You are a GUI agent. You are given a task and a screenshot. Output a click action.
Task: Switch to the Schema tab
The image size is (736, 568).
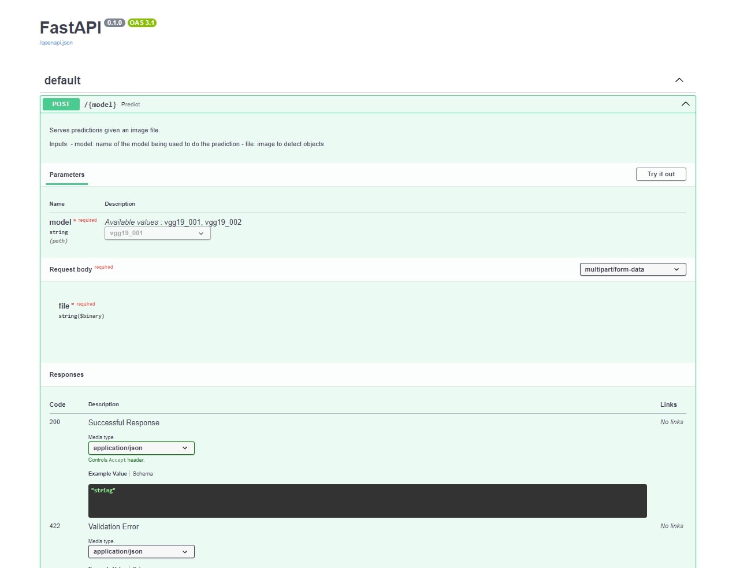[x=143, y=474]
